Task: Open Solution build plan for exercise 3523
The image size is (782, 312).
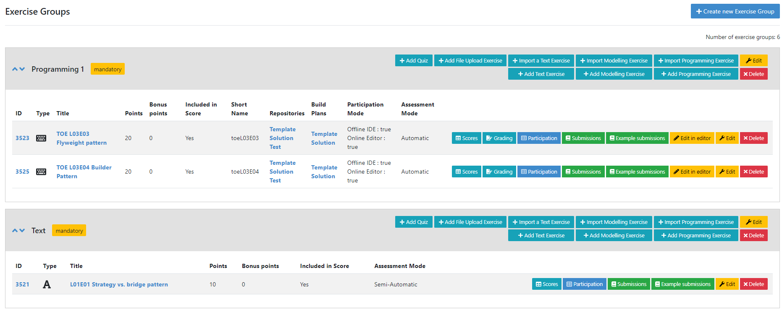Action: 323,143
